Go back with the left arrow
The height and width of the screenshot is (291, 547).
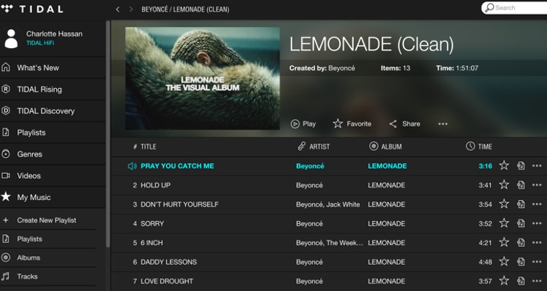(x=117, y=9)
